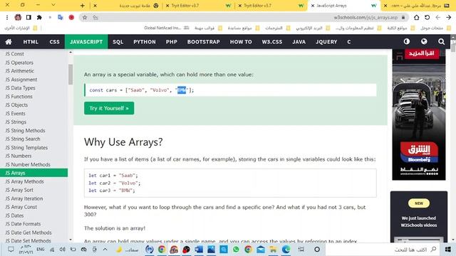Open Task View on taskbar
Screen dimensions: 456x256
click(x=301, y=250)
